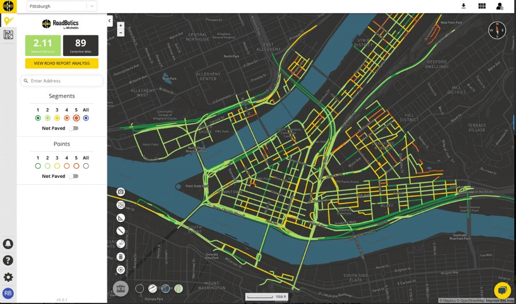Toggle Segments Not Paved switch
The height and width of the screenshot is (304, 516).
(x=73, y=128)
